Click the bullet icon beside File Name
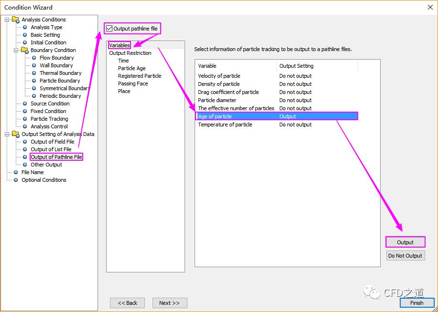438x312 pixels. tap(16, 172)
